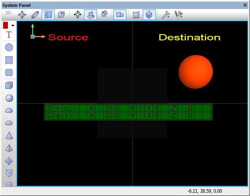Select the 3D sphere shape tool
The height and width of the screenshot is (196, 250).
9,98
